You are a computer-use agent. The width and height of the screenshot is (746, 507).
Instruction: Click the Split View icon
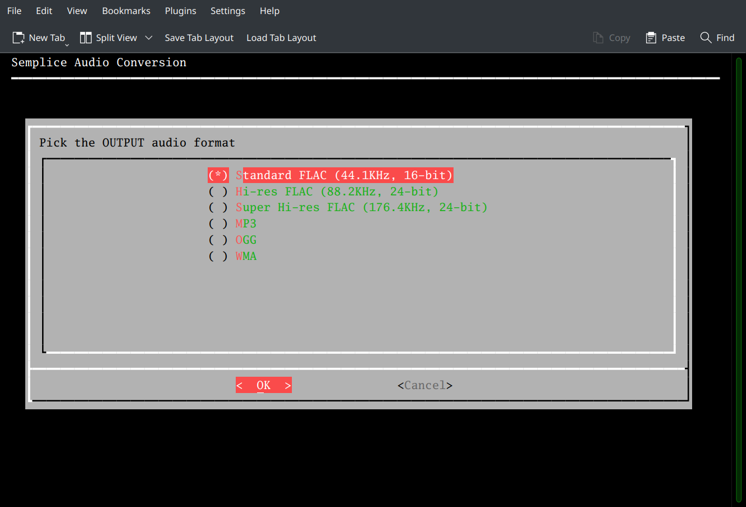click(x=86, y=38)
